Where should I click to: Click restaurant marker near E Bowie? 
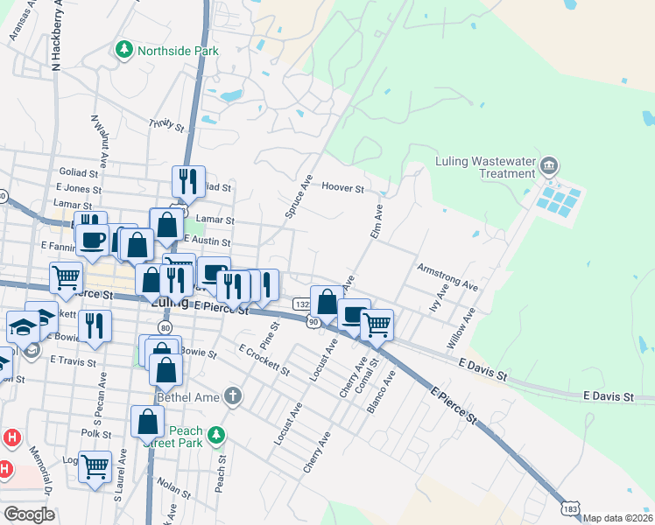point(95,326)
